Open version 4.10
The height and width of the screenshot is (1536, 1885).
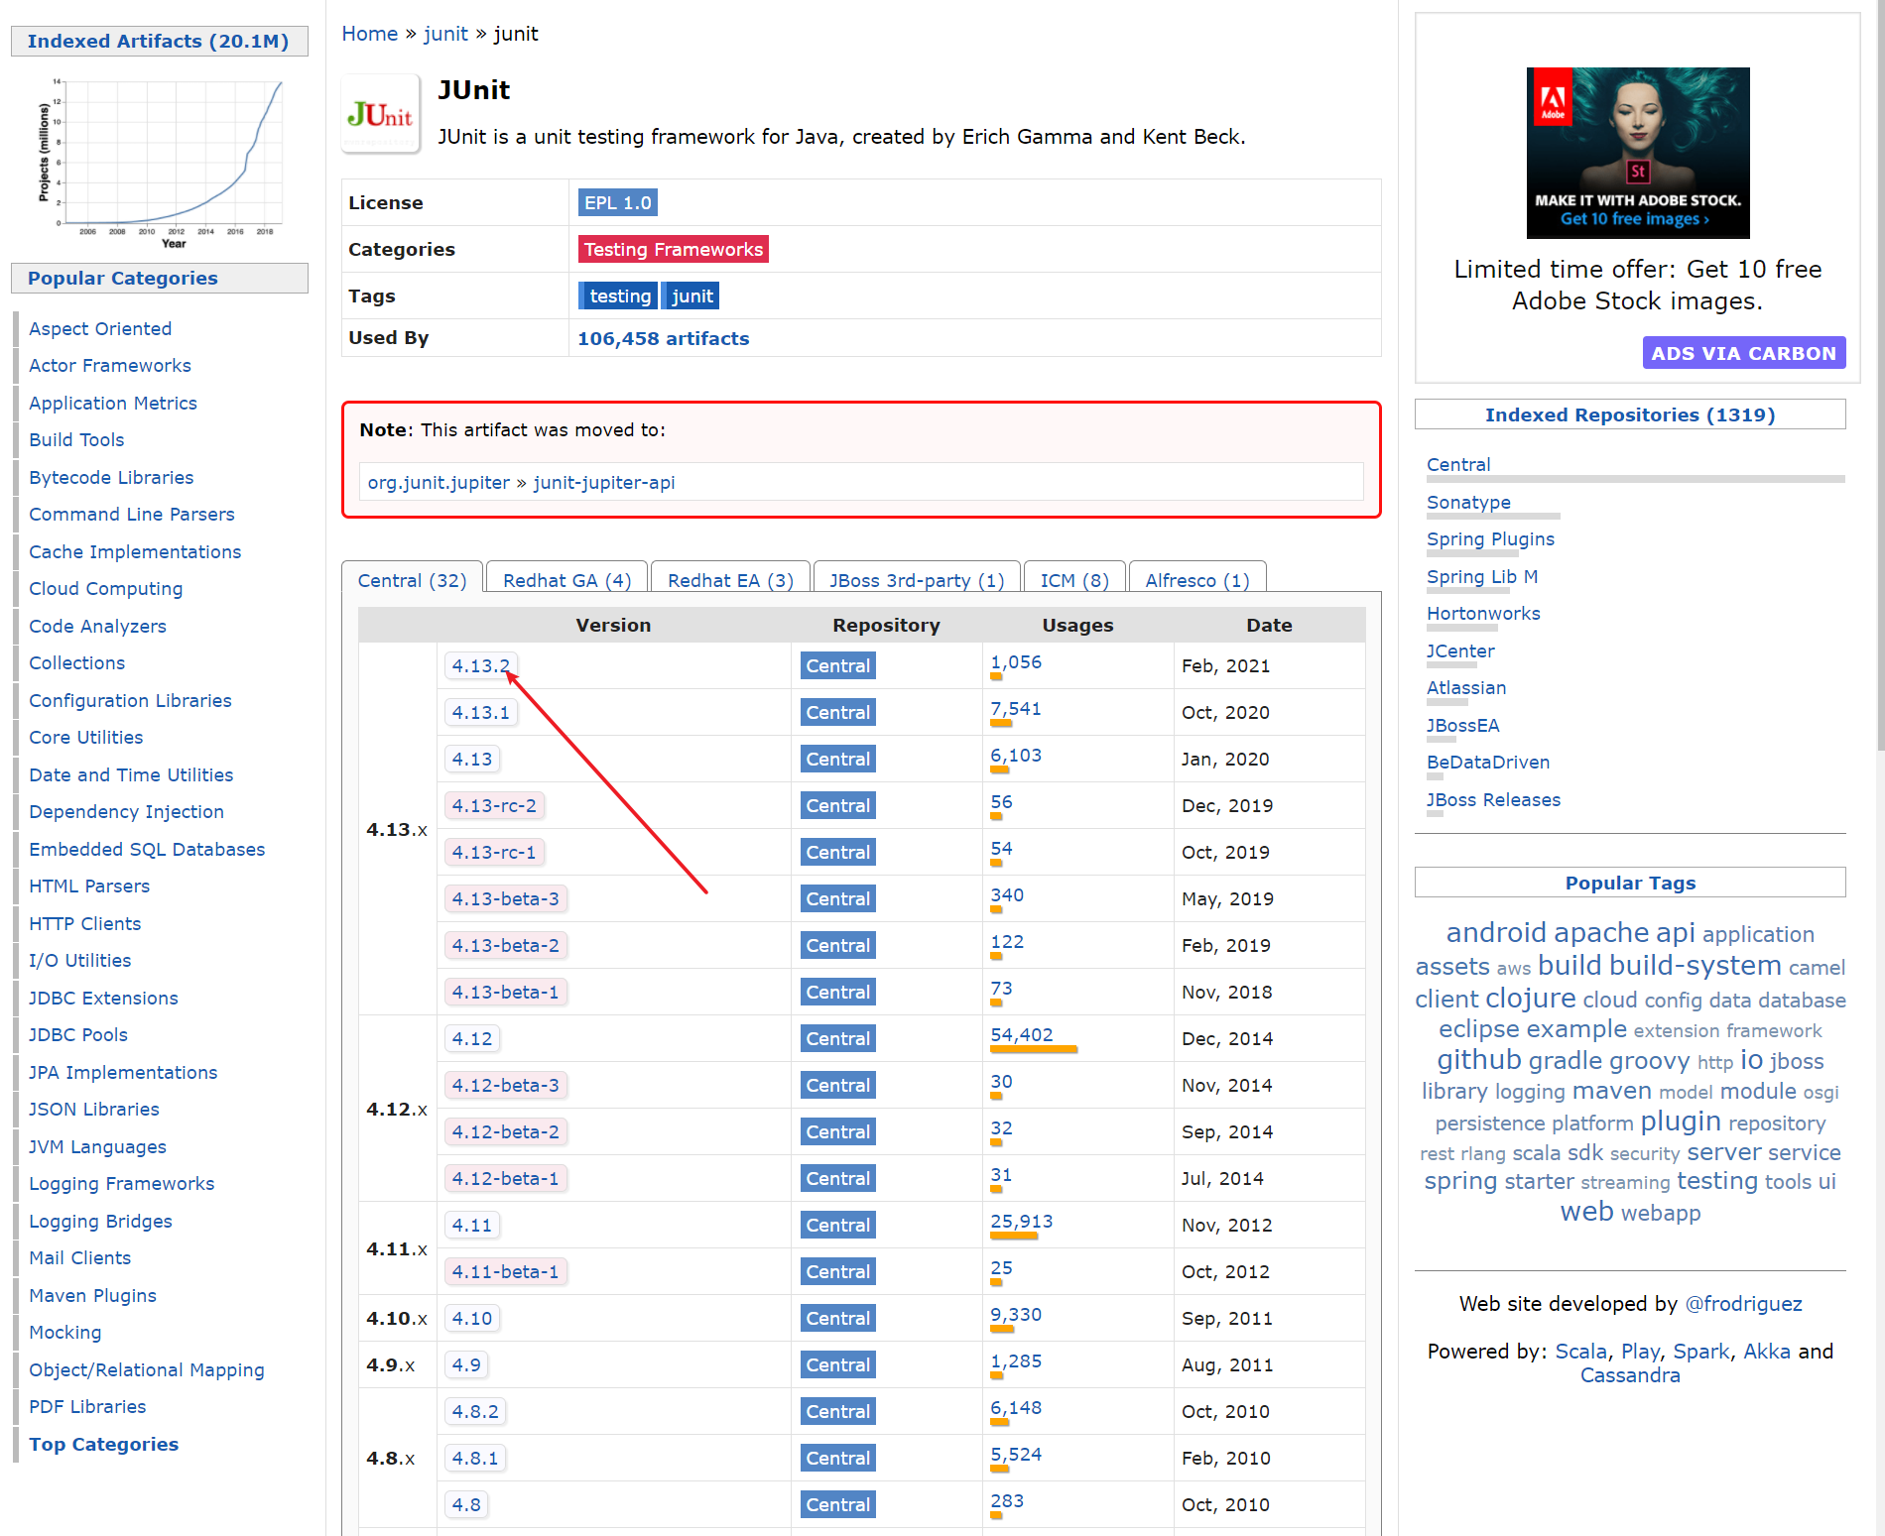(472, 1318)
